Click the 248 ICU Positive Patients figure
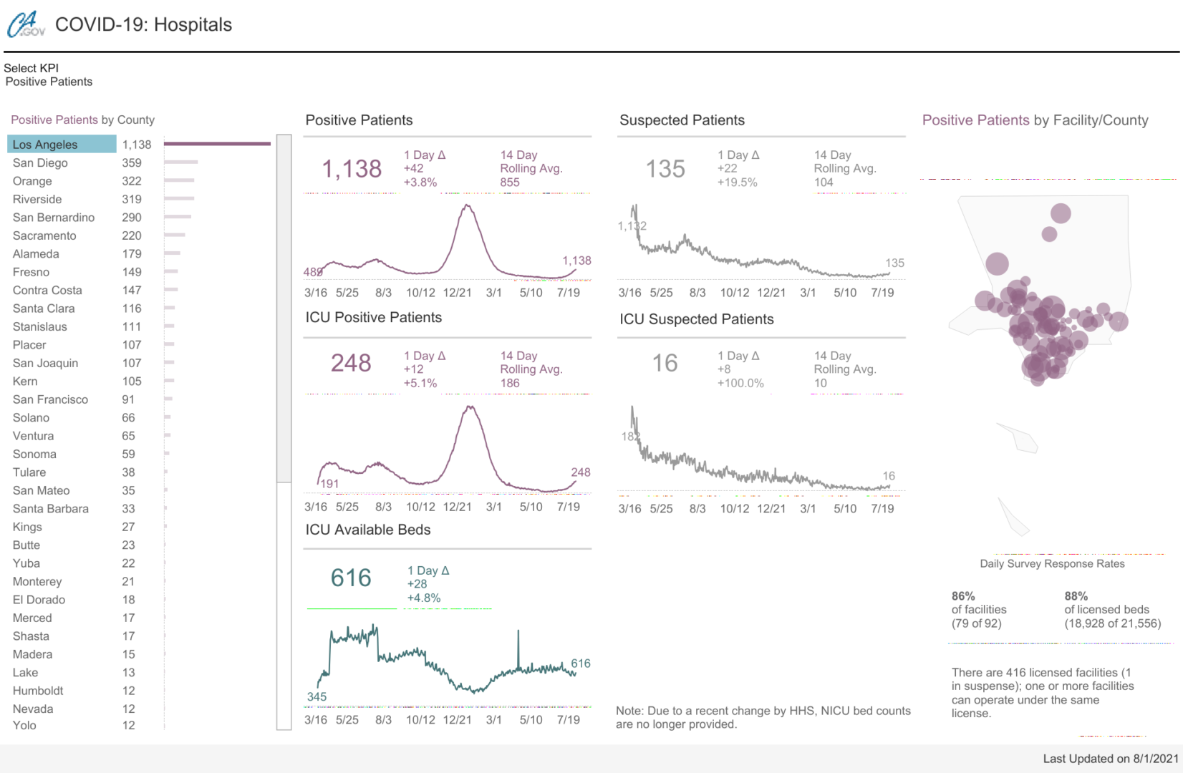This screenshot has width=1183, height=773. 351,363
